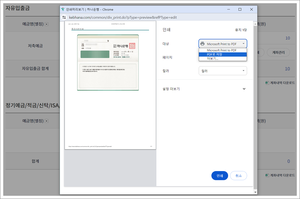The image size is (300, 199).
Task: Select Microsoft Print to PDF option
Action: click(223, 50)
